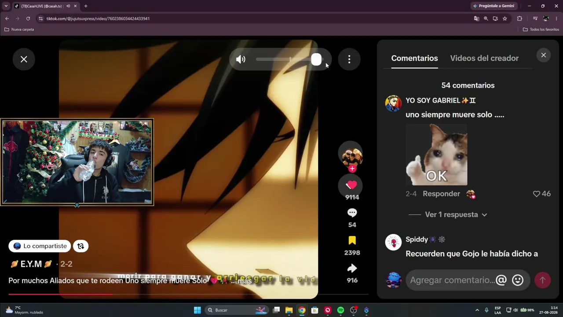Image resolution: width=563 pixels, height=317 pixels.
Task: Reload the TikTok page
Action: coord(28,18)
